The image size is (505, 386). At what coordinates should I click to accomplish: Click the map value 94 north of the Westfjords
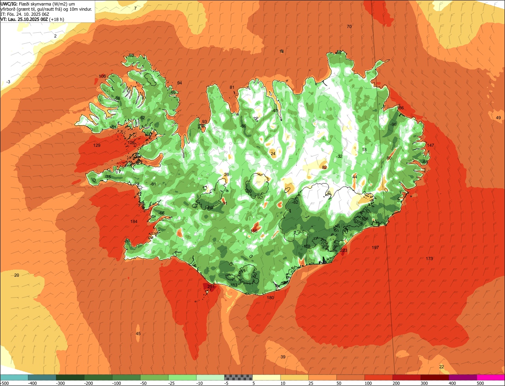[180, 83]
